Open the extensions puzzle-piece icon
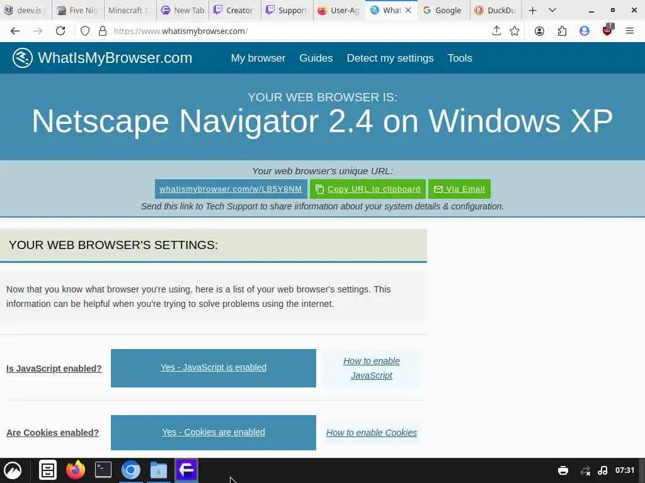 pyautogui.click(x=562, y=31)
